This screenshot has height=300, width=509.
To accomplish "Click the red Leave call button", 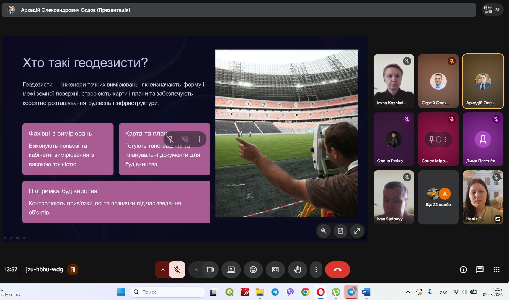I will tap(337, 270).
